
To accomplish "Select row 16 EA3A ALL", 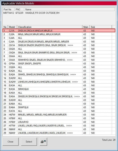I will point(59,86).
